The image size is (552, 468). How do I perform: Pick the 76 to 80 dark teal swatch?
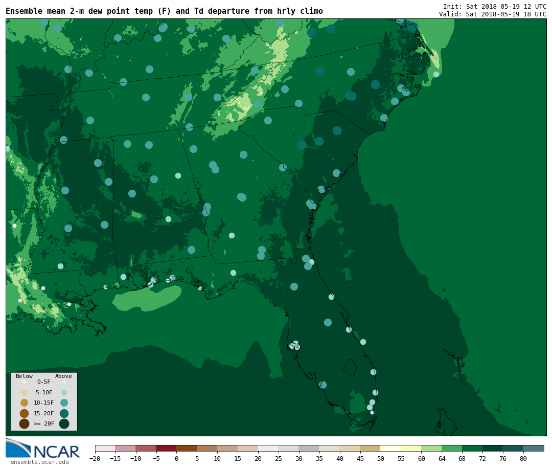point(514,448)
